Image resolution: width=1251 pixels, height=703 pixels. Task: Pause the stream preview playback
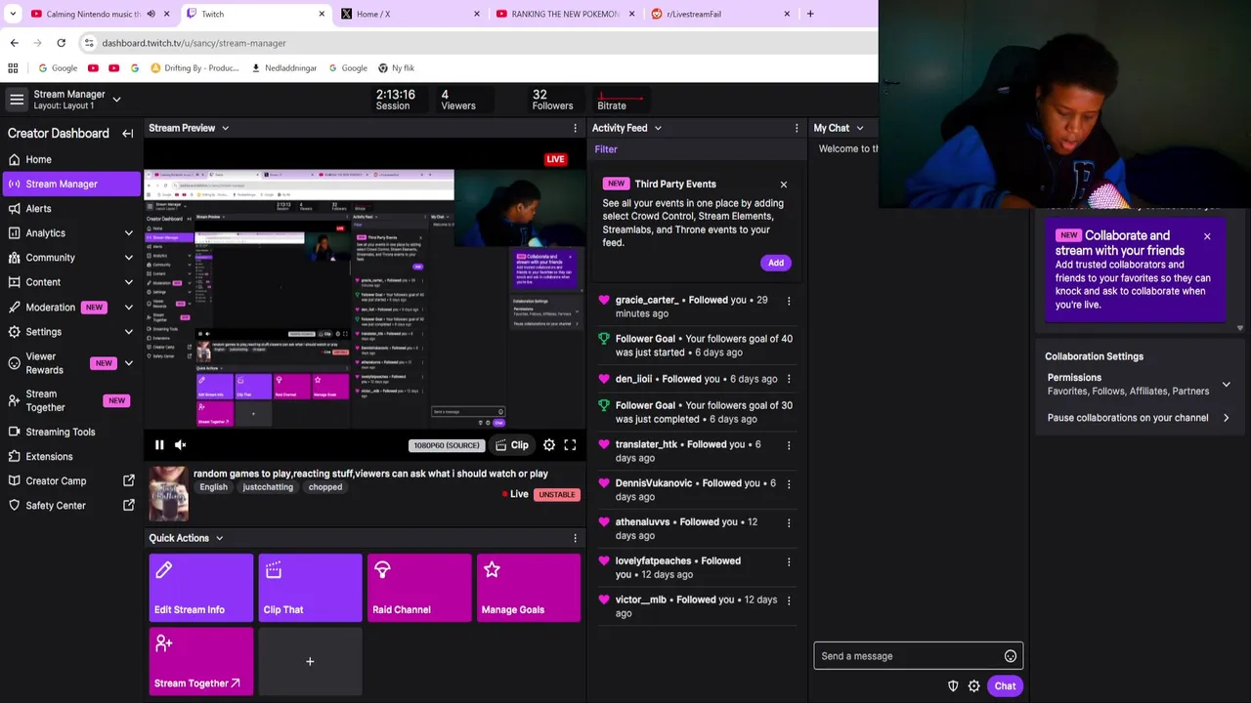tap(159, 445)
